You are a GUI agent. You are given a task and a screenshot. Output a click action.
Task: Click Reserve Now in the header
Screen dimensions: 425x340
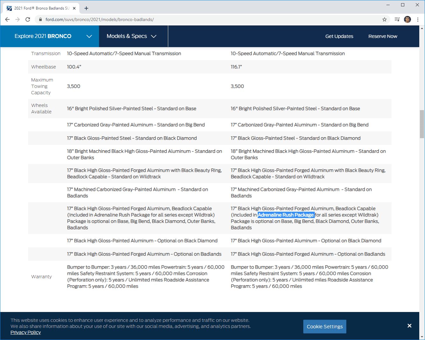[383, 36]
